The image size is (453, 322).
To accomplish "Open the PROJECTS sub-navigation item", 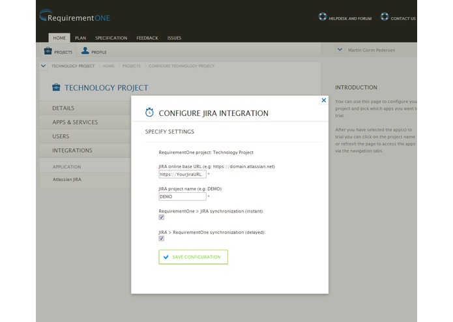I will click(58, 51).
